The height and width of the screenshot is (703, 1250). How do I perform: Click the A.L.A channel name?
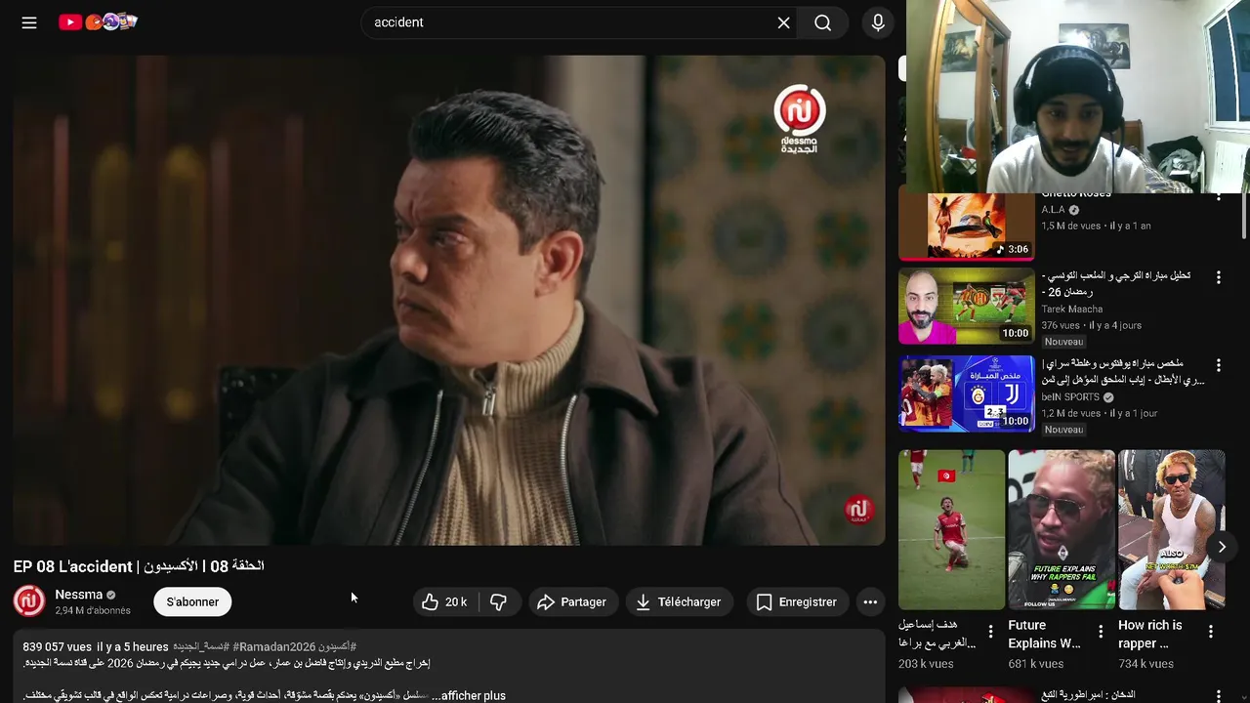1053,210
